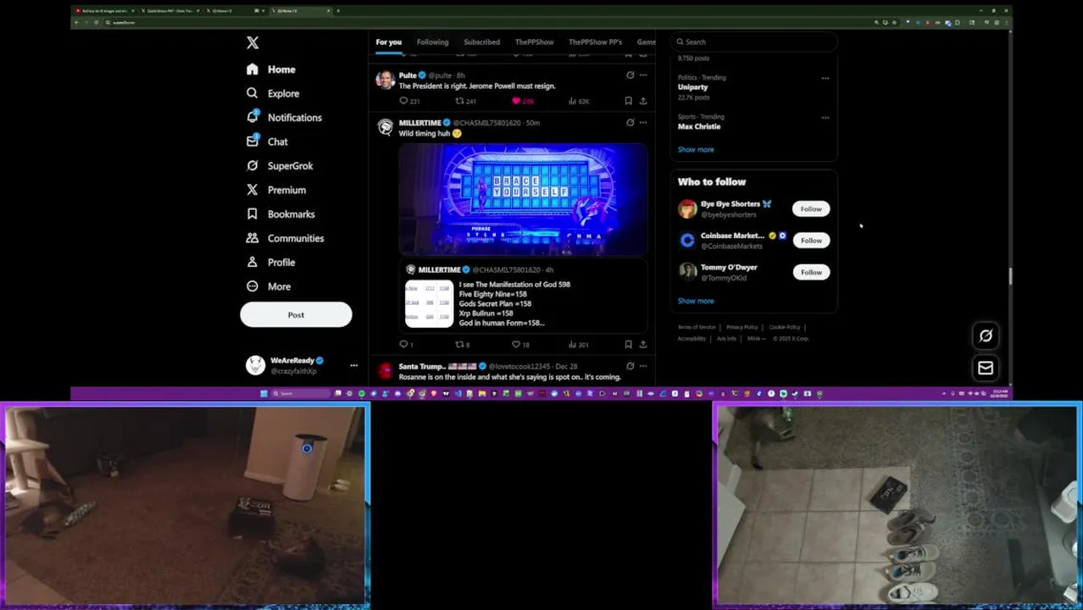Go to Home in sidebar

pos(271,69)
